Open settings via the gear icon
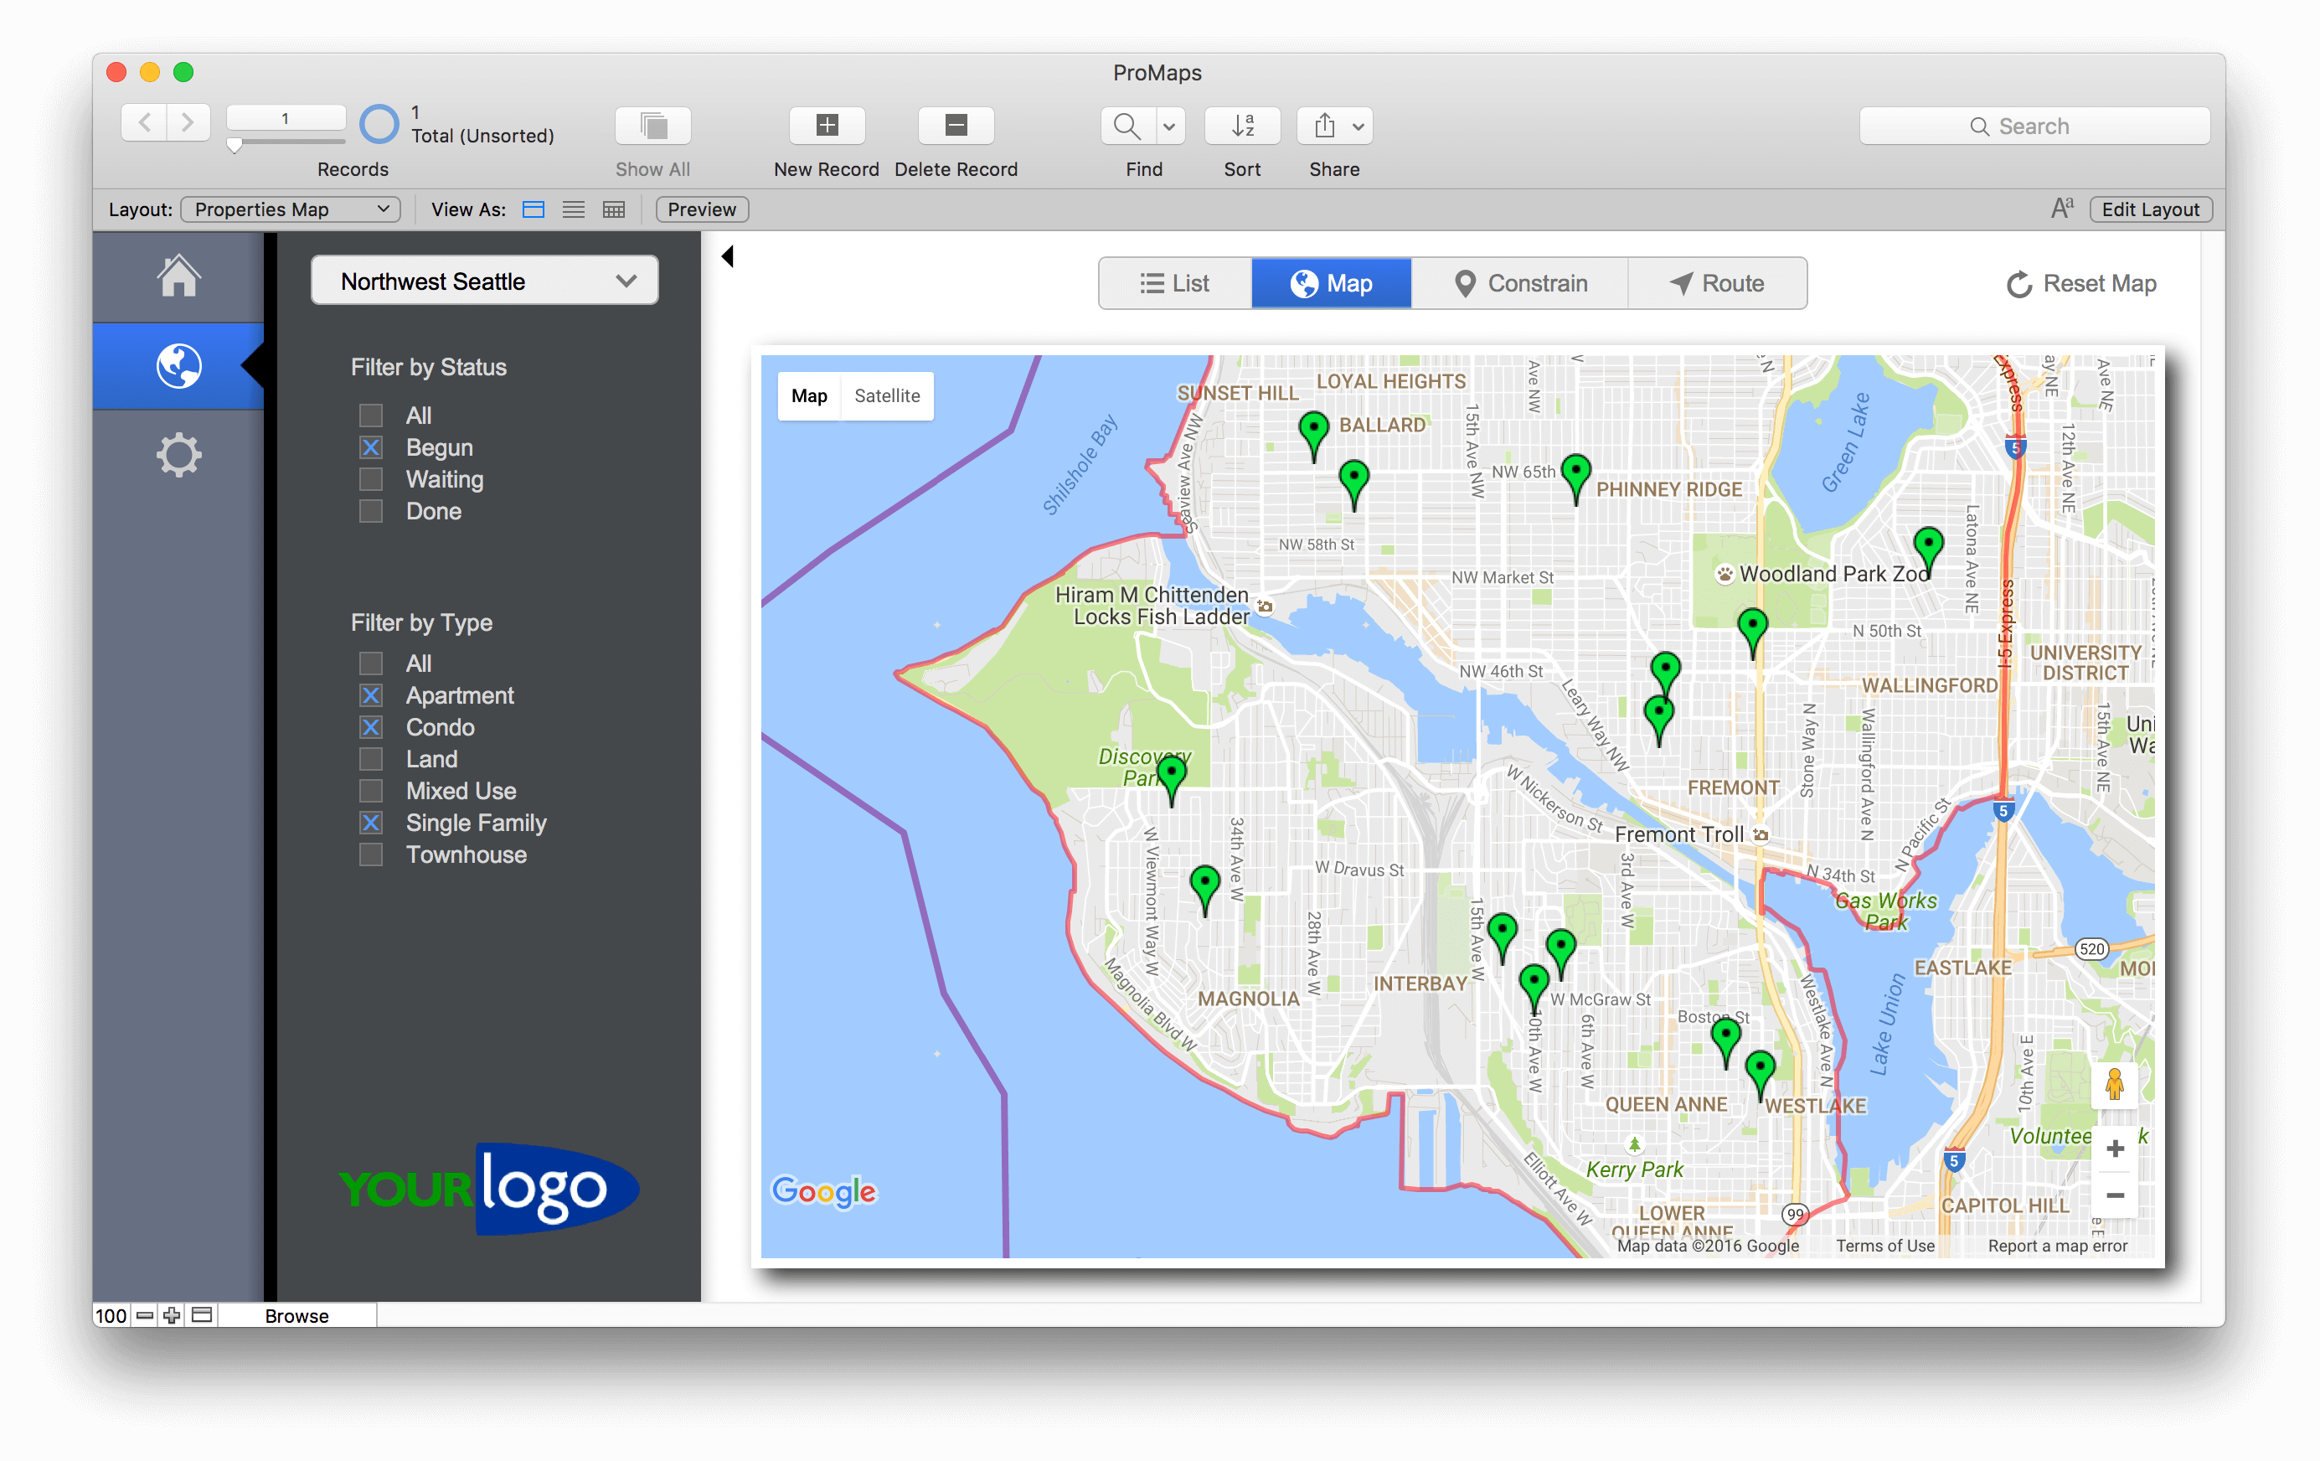This screenshot has height=1461, width=2320. (x=179, y=454)
